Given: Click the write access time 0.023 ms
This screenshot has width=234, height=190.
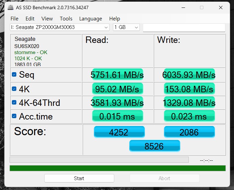Looking at the screenshot, I should pos(189,116).
